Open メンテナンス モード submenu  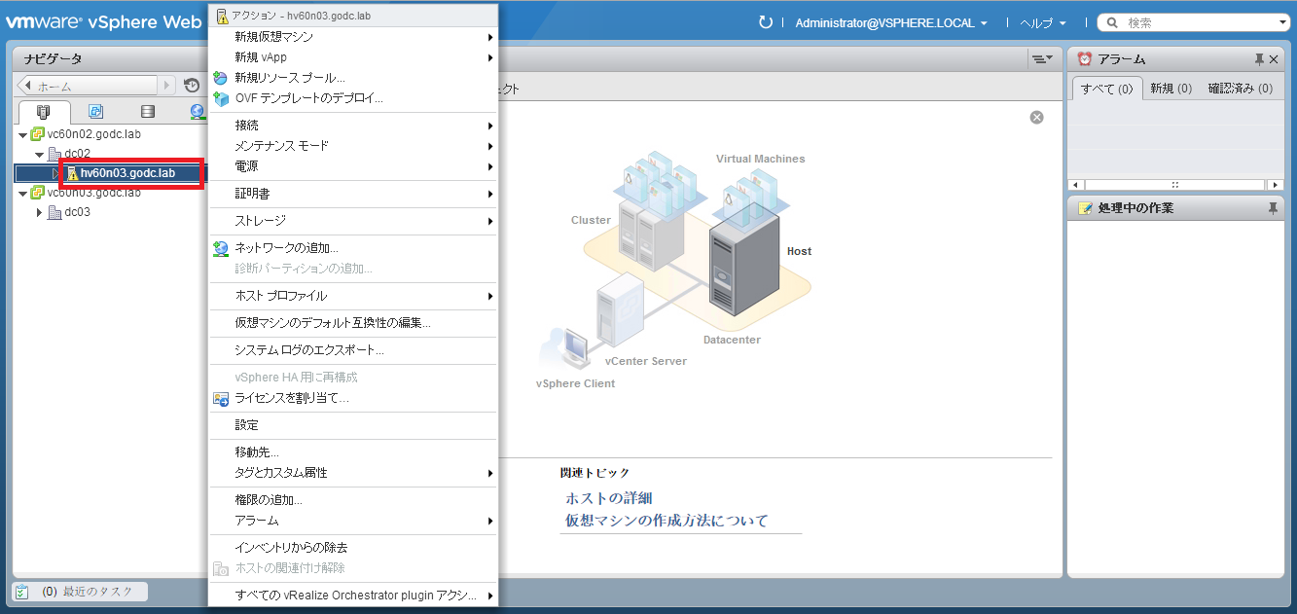point(353,146)
